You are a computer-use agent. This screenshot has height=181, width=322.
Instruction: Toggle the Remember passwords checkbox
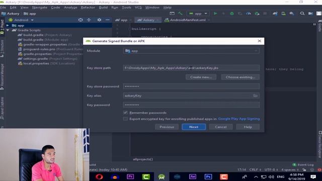[x=125, y=113]
